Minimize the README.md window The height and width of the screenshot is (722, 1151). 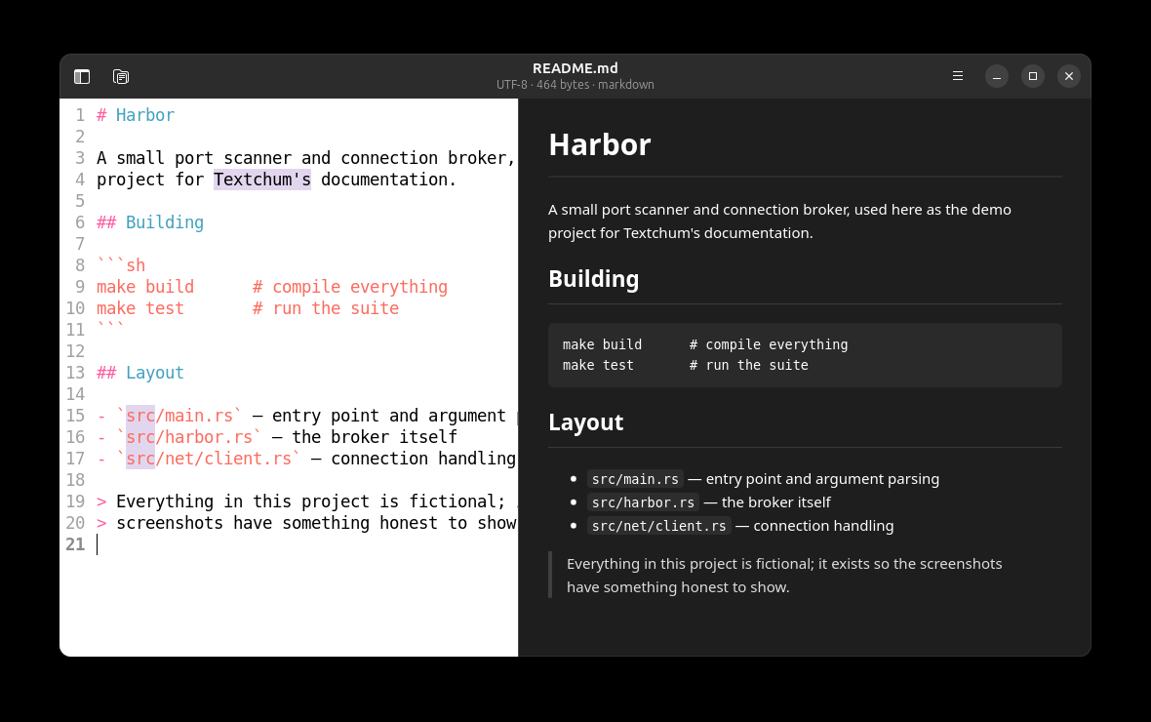[x=997, y=76]
